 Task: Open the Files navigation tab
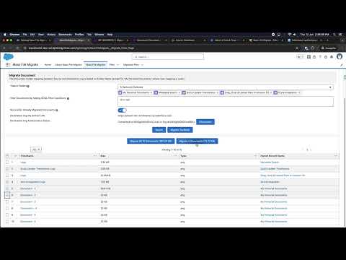(112, 65)
